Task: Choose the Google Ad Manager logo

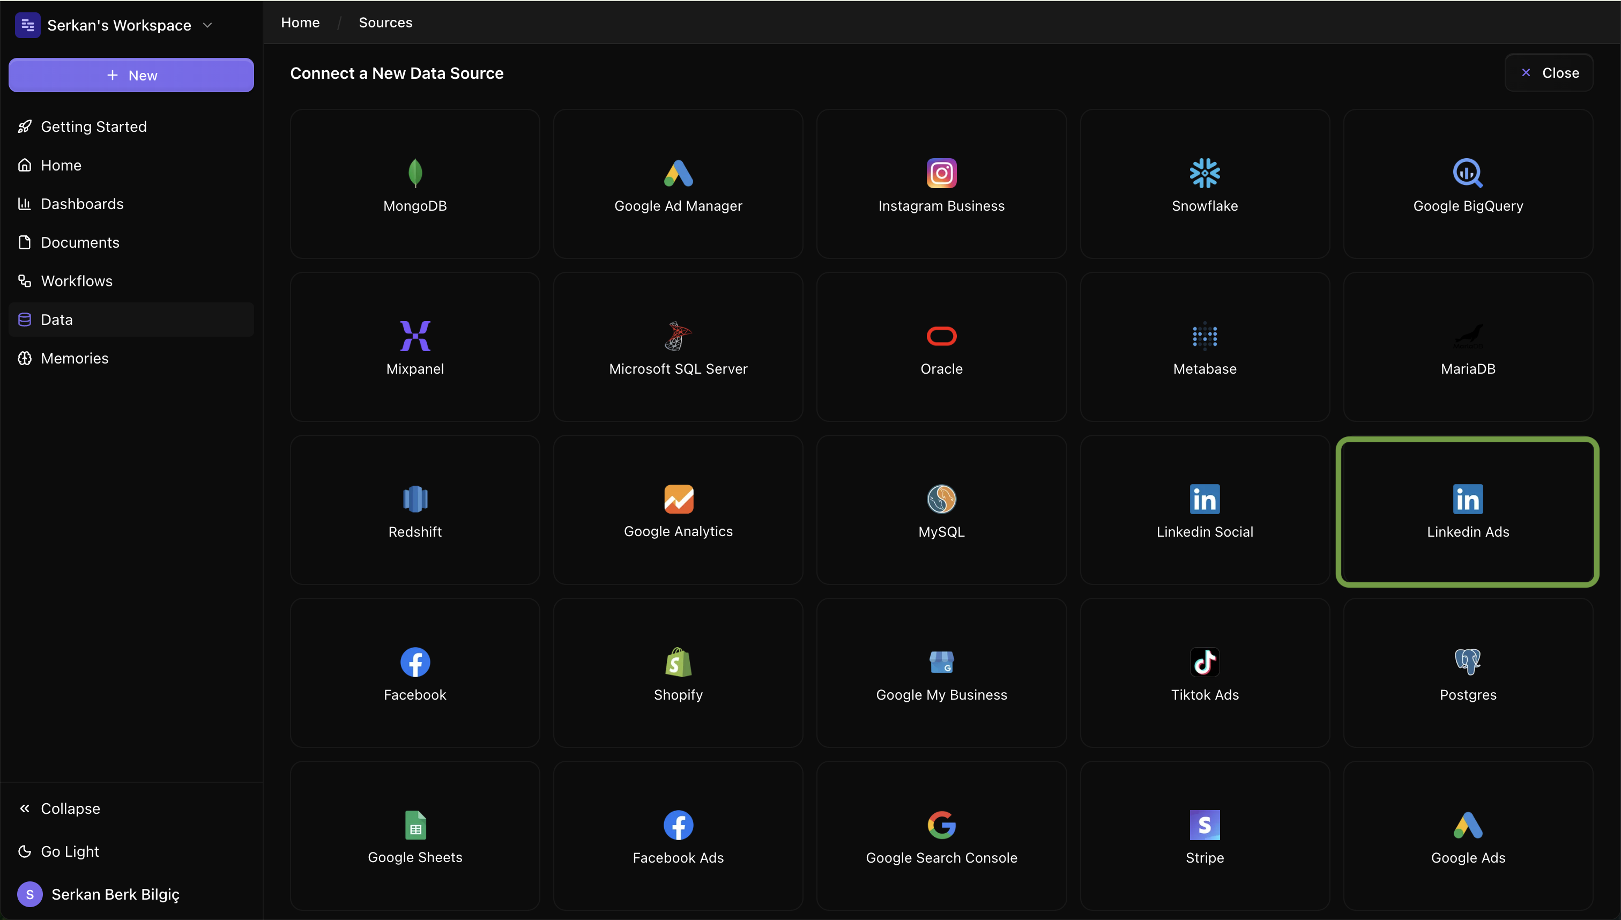Action: click(x=678, y=173)
